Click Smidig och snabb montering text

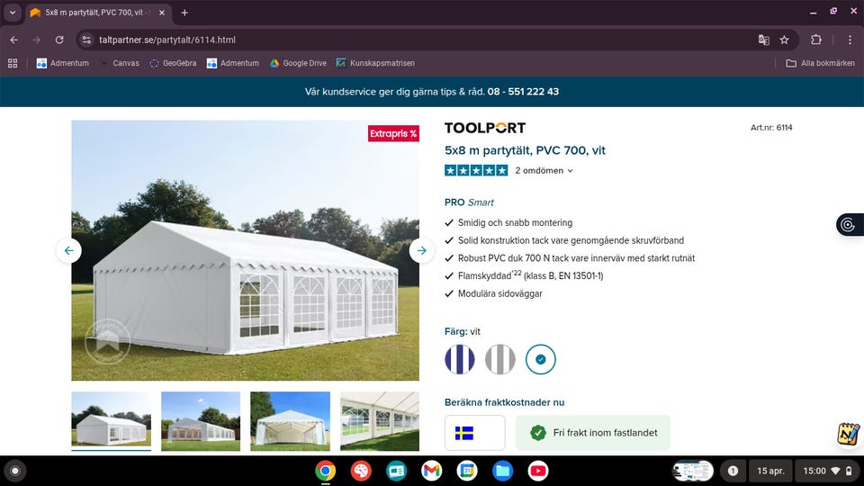click(x=515, y=222)
